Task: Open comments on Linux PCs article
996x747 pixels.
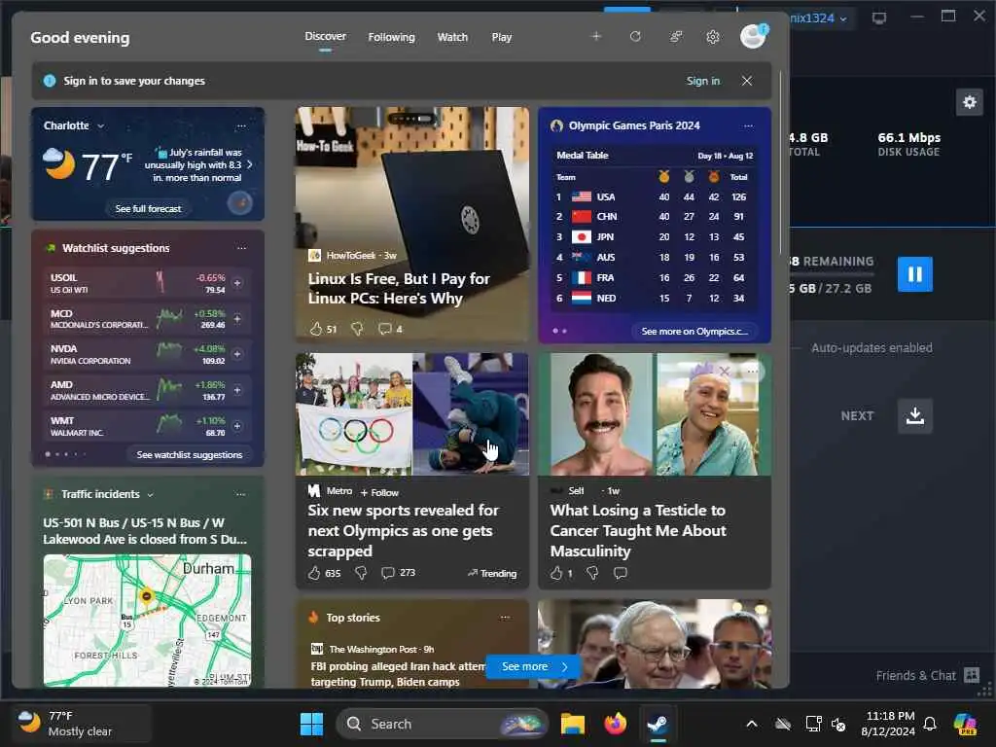Action: click(x=385, y=329)
